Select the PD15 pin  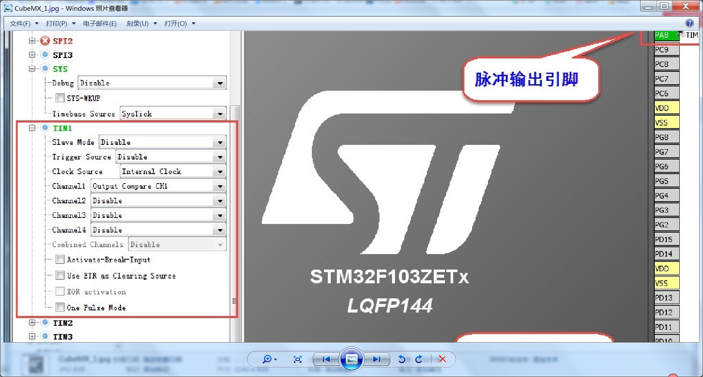tap(667, 239)
